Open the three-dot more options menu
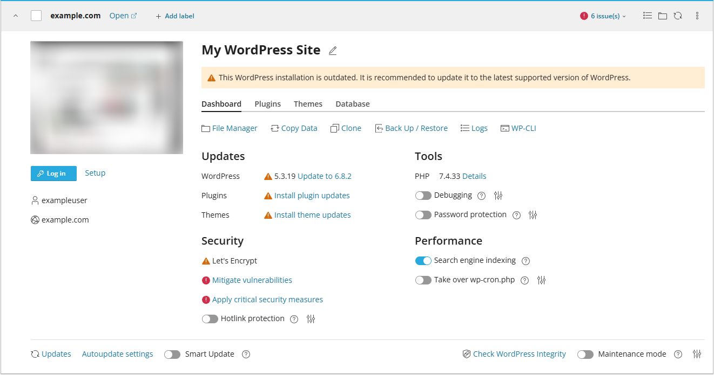The image size is (714, 375). (697, 16)
